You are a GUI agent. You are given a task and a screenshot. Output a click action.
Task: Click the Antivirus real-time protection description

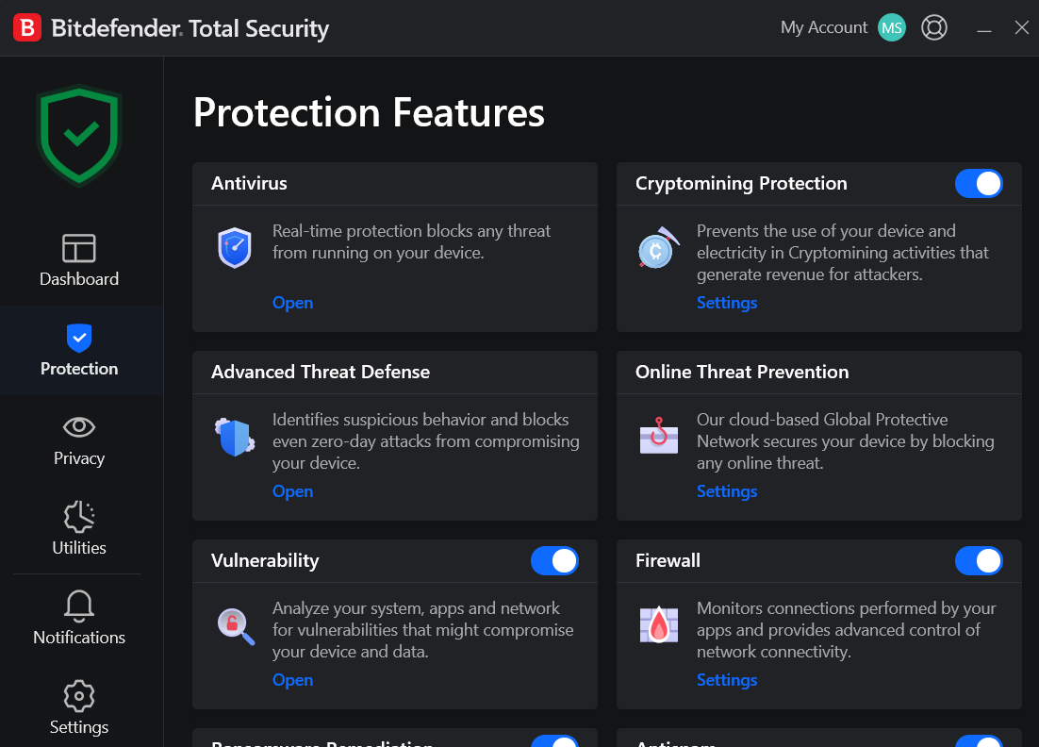(411, 242)
